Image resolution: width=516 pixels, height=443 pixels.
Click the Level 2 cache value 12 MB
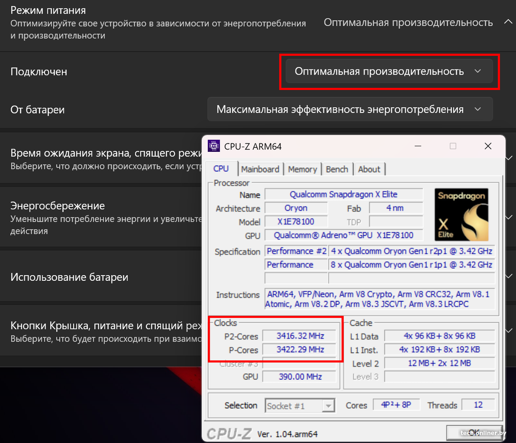[x=440, y=363]
